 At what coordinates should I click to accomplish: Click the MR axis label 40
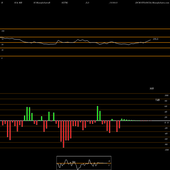click(x=166, y=112)
